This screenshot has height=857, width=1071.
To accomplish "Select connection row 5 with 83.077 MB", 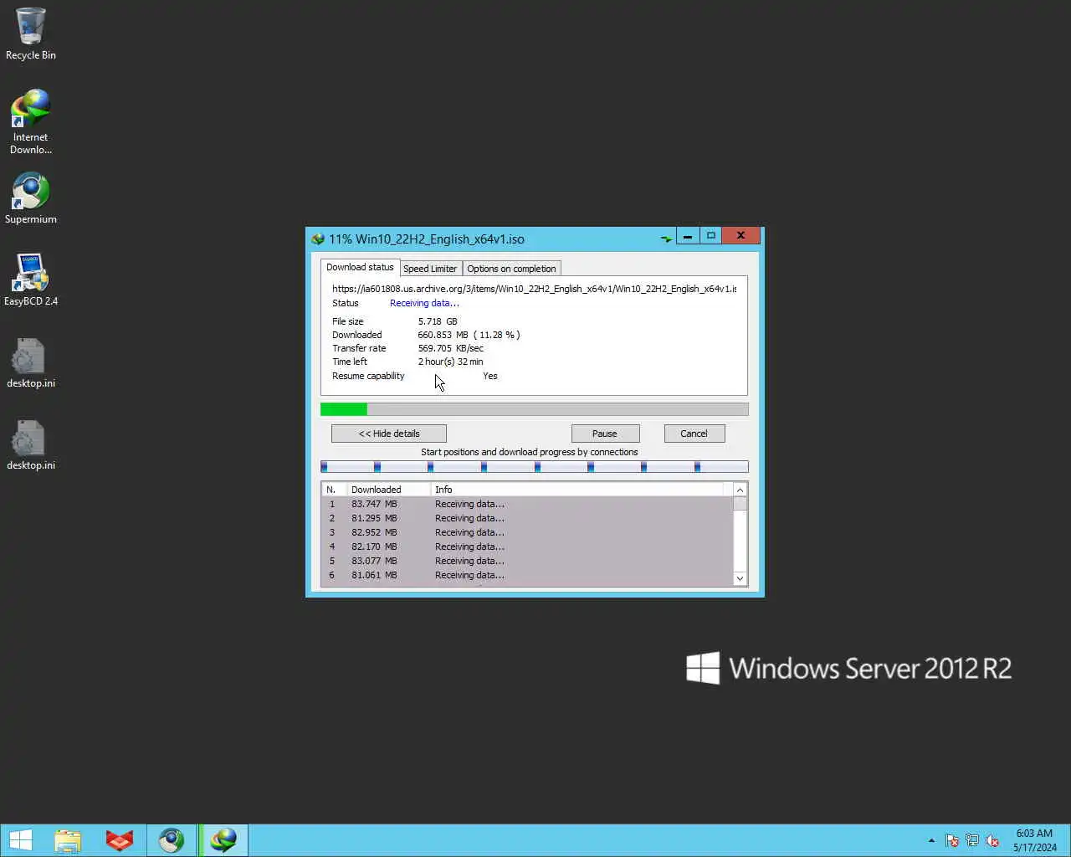I will (x=527, y=561).
